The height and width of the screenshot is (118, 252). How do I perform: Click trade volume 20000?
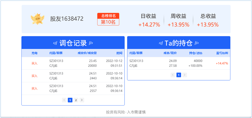92,66
